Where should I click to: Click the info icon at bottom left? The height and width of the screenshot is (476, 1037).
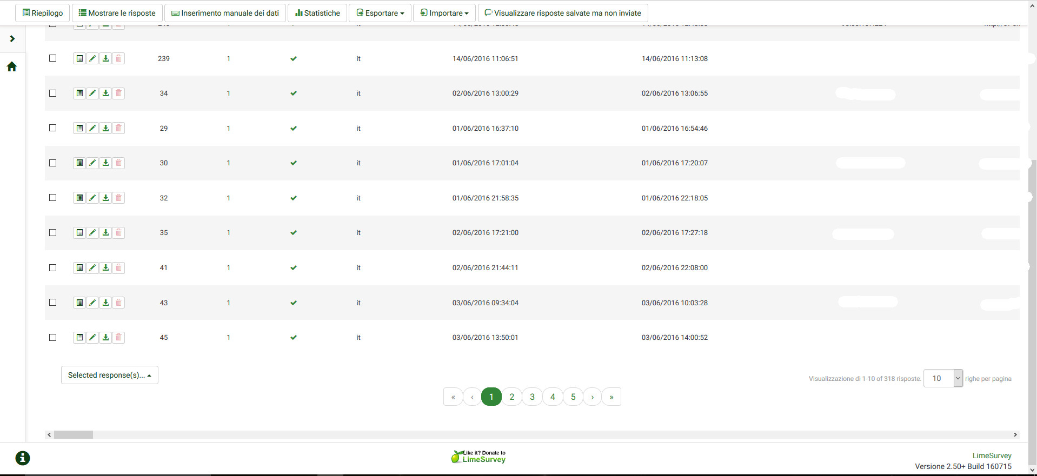(23, 458)
